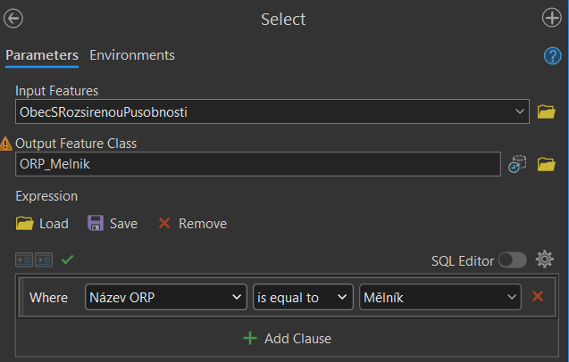Image resolution: width=569 pixels, height=362 pixels.
Task: Click the back arrow in the Select pane
Action: pyautogui.click(x=14, y=19)
